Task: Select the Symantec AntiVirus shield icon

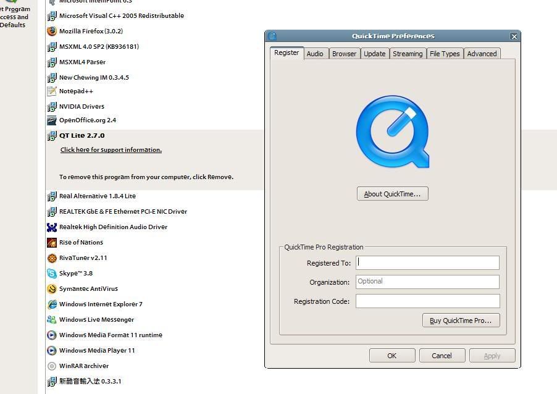Action: pyautogui.click(x=52, y=288)
